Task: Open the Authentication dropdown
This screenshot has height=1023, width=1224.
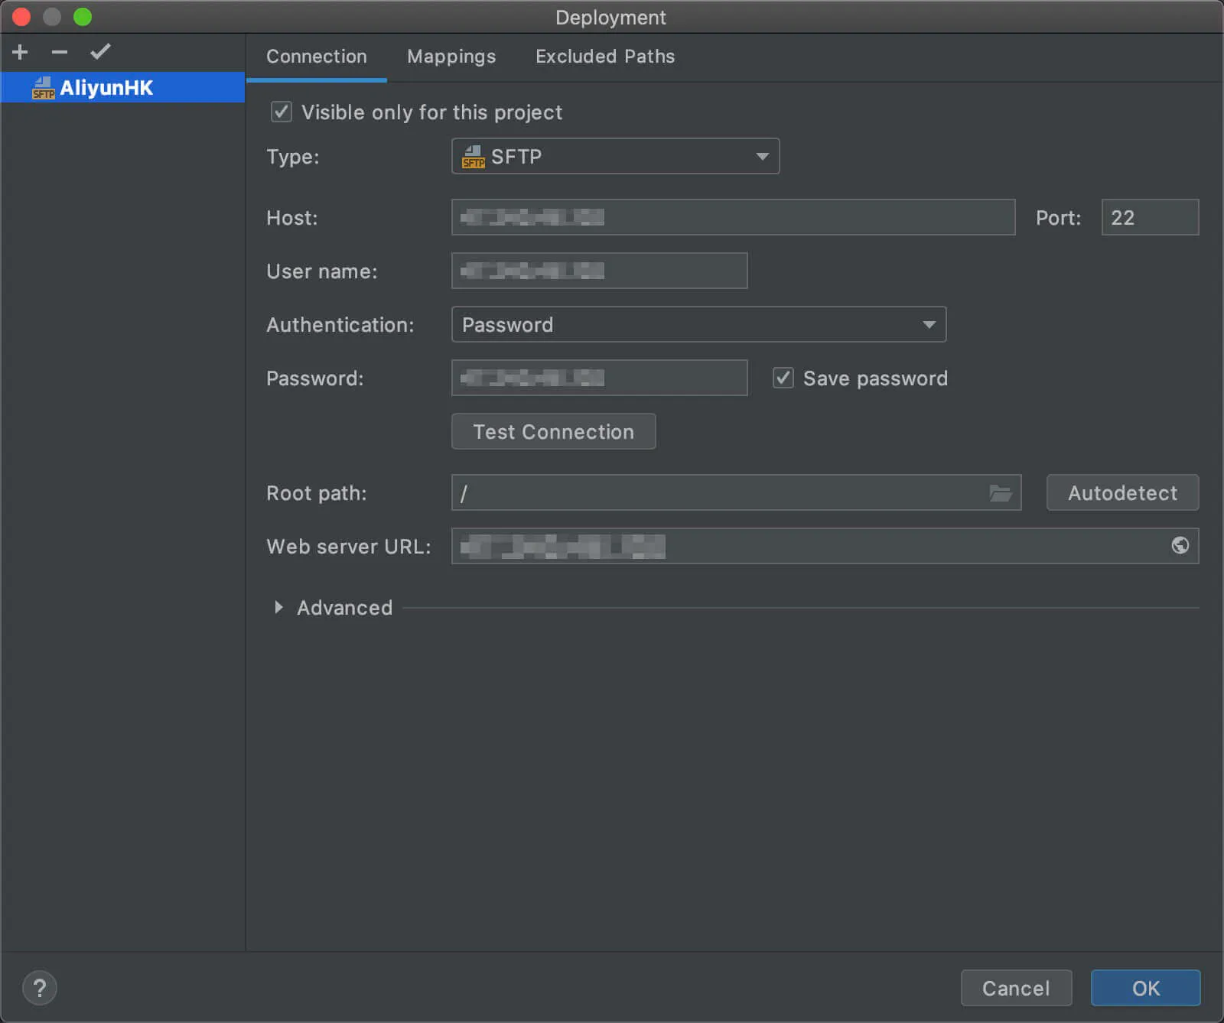Action: pyautogui.click(x=698, y=325)
